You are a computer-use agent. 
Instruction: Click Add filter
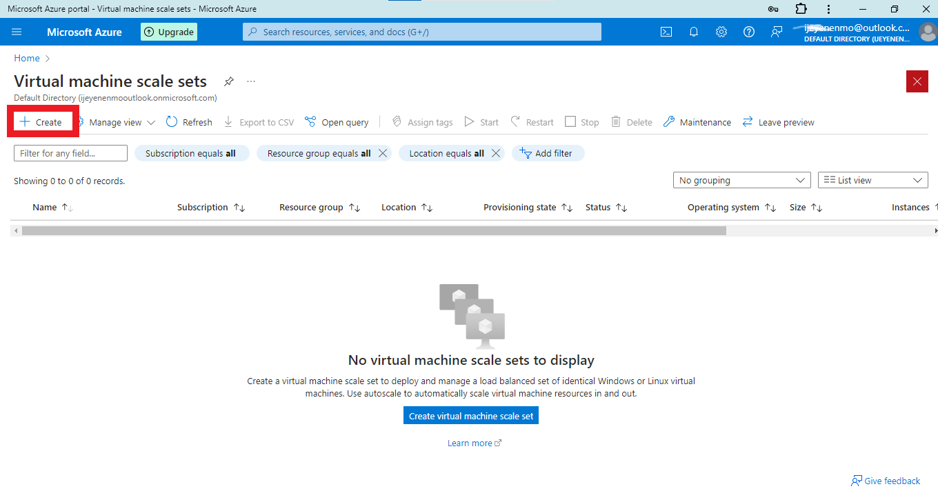pyautogui.click(x=548, y=153)
